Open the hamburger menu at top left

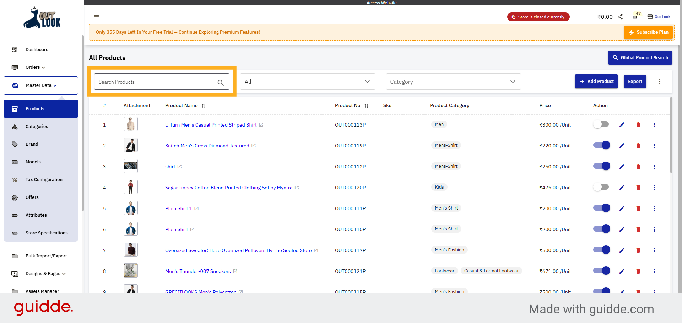96,17
